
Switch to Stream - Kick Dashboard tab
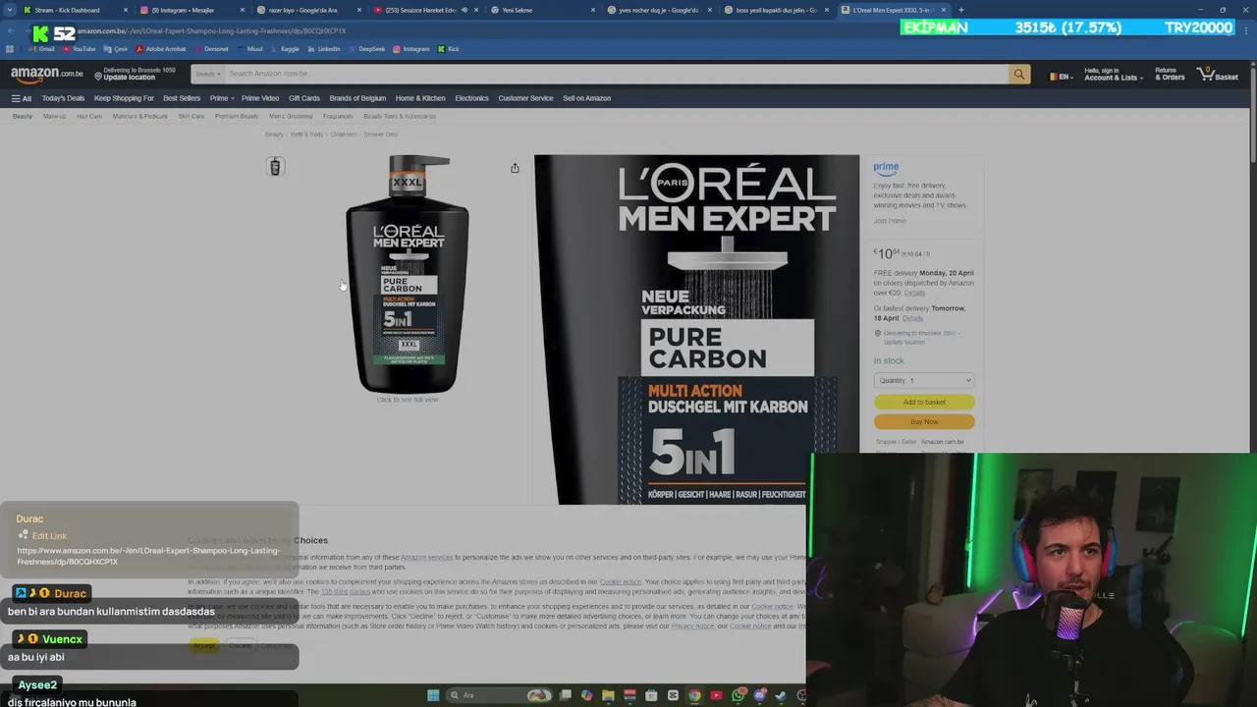(x=76, y=10)
